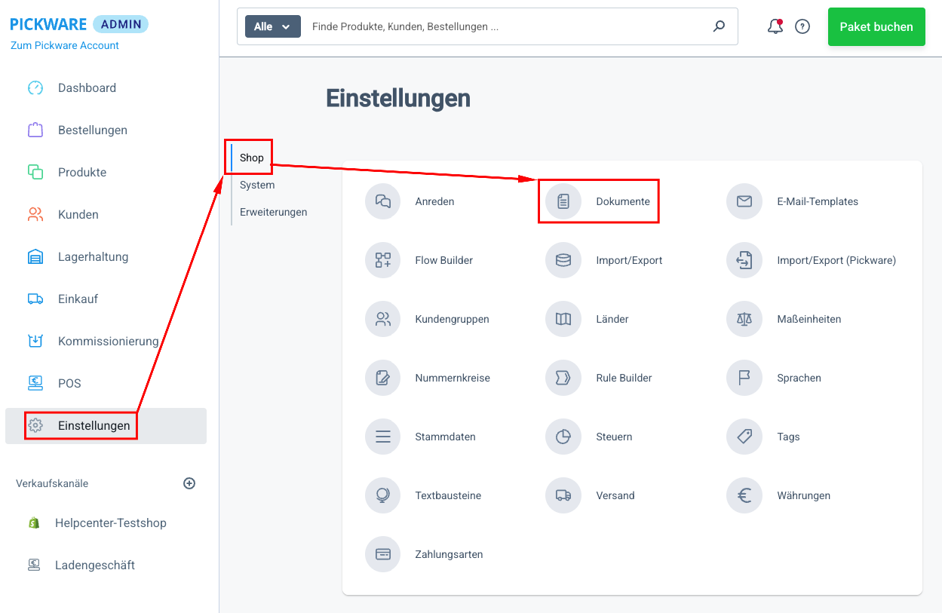Click the search magnifier icon
Image resolution: width=942 pixels, height=613 pixels.
tap(719, 26)
